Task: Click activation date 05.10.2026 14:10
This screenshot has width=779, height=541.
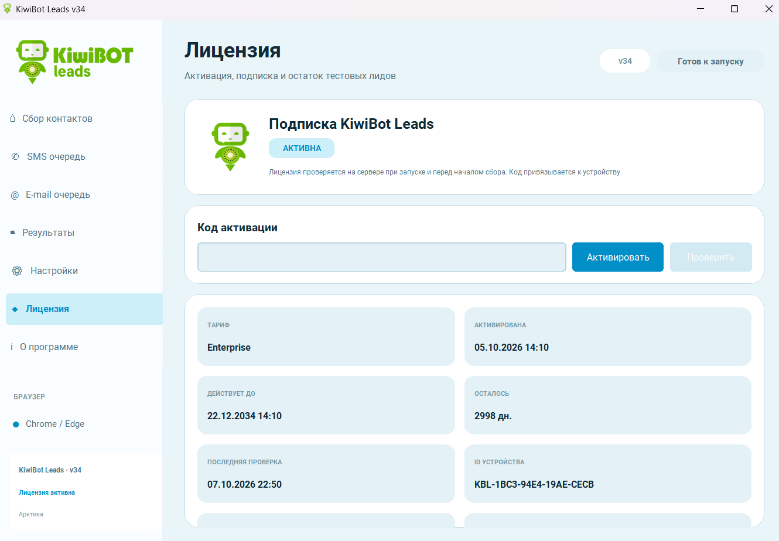Action: coord(511,347)
